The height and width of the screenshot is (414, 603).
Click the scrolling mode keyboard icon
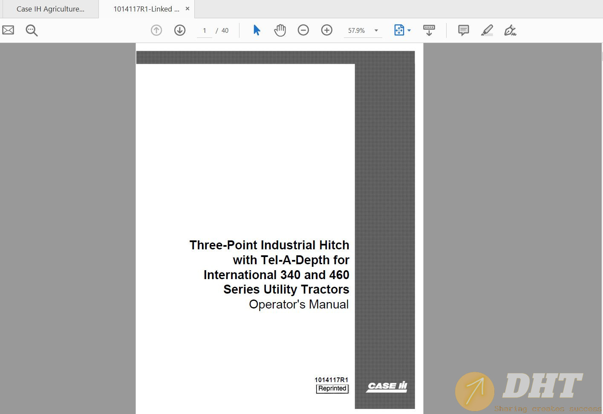pos(429,30)
